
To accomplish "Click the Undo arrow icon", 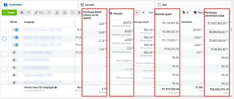I will [73, 13].
